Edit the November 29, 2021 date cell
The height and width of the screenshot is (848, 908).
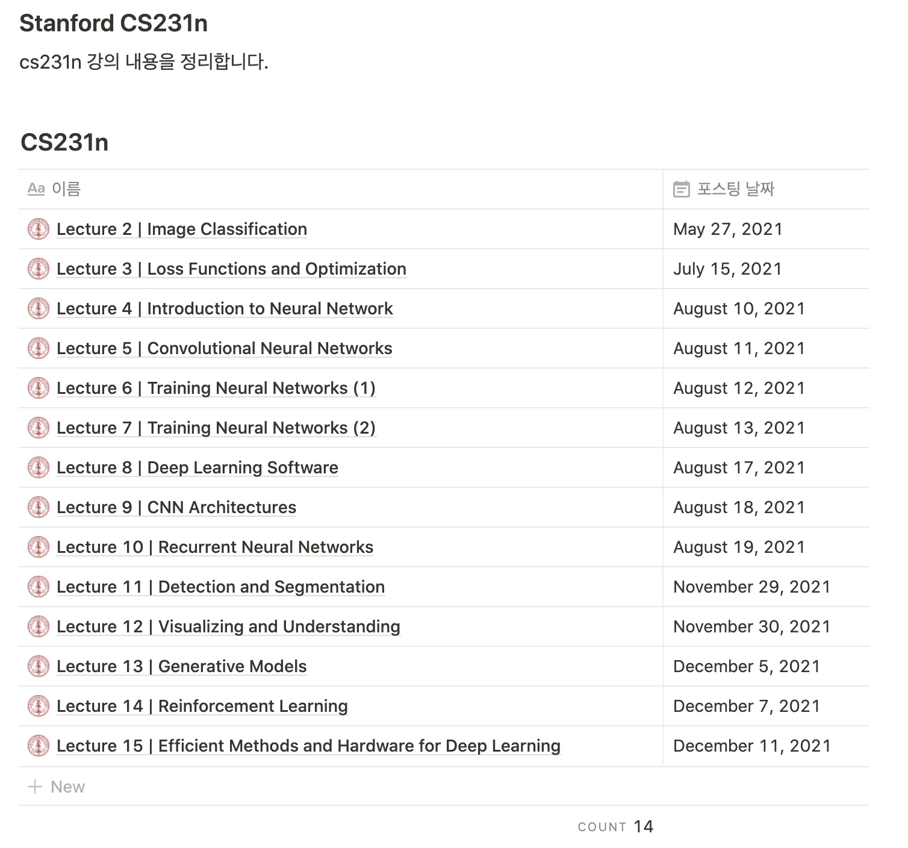click(x=766, y=587)
